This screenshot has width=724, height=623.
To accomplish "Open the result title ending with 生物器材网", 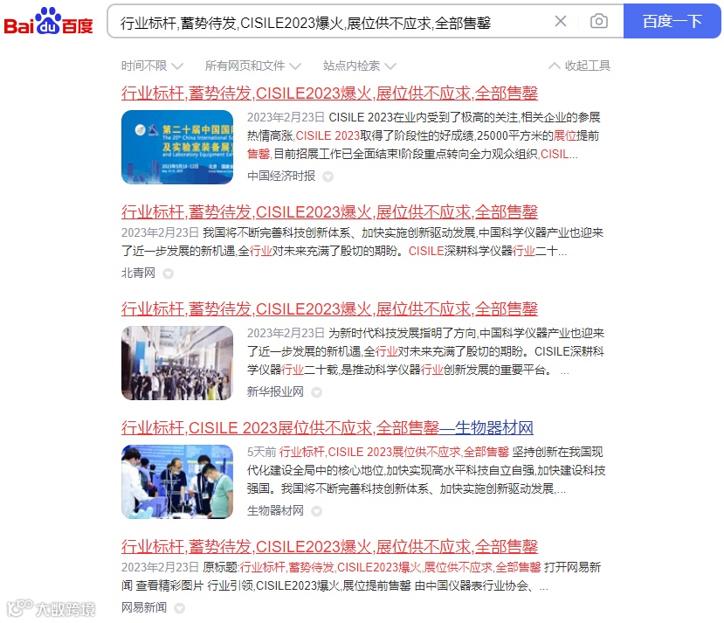I will pos(327,428).
